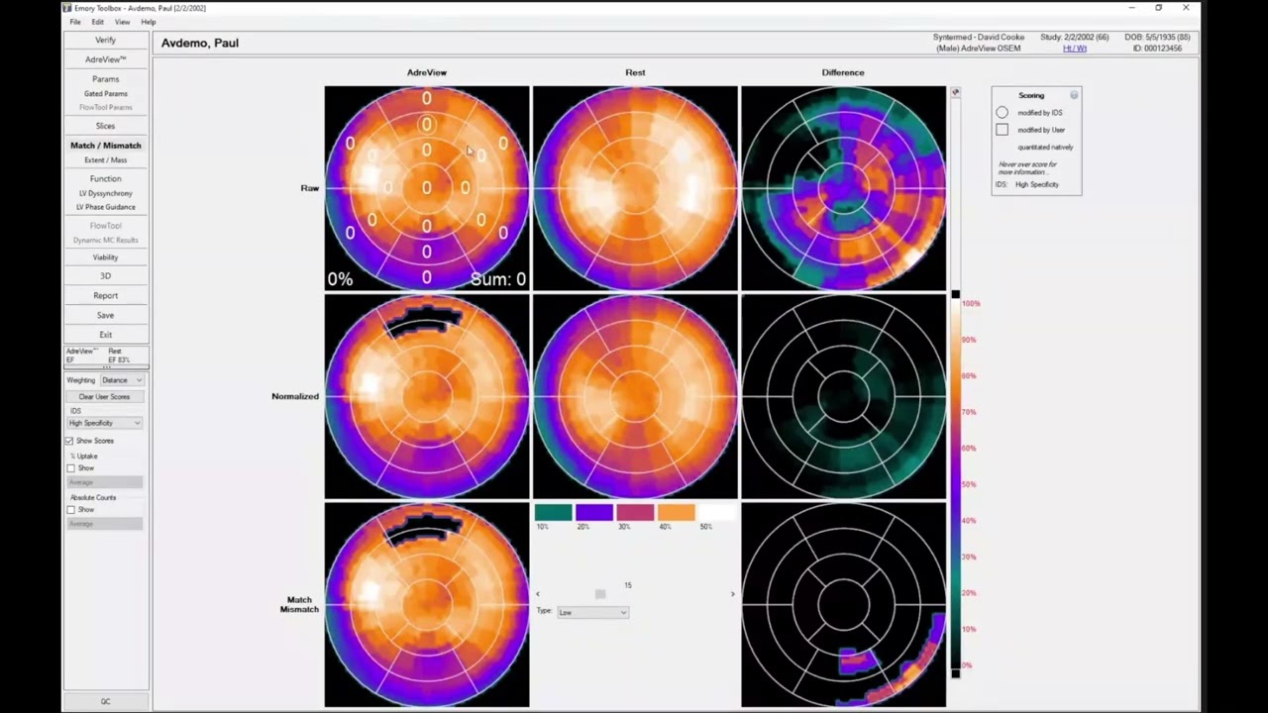Image resolution: width=1268 pixels, height=713 pixels.
Task: Enable Show under % Uptake
Action: (70, 468)
